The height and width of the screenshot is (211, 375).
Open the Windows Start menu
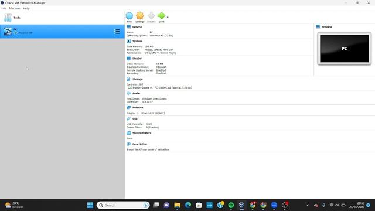coord(90,205)
